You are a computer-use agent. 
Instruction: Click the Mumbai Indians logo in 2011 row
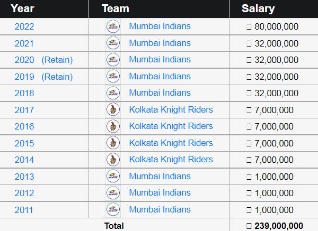pos(113,210)
